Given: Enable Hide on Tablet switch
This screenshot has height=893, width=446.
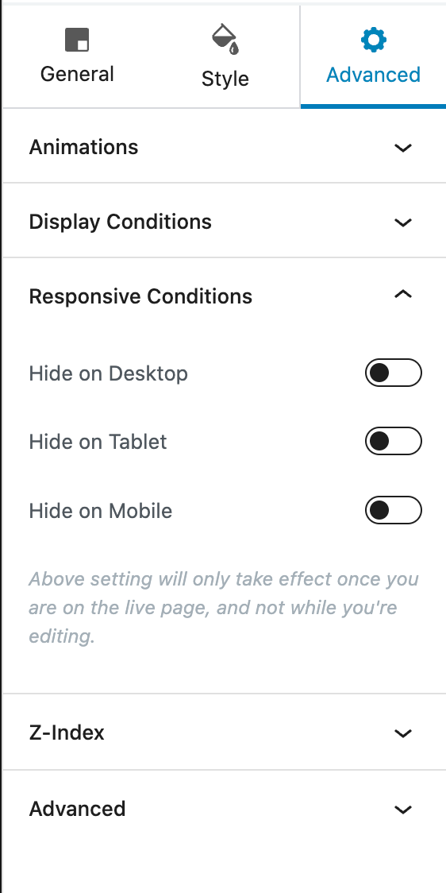Looking at the screenshot, I should [x=393, y=442].
